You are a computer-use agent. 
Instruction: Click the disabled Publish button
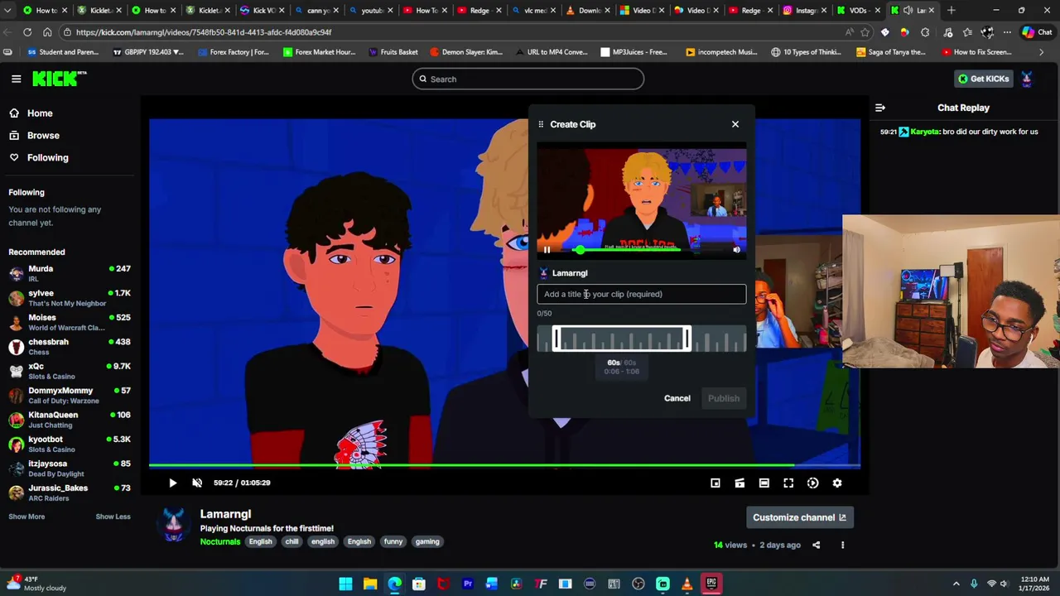coord(724,398)
